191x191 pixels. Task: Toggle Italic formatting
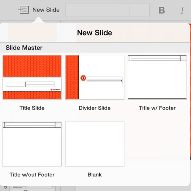(182, 10)
